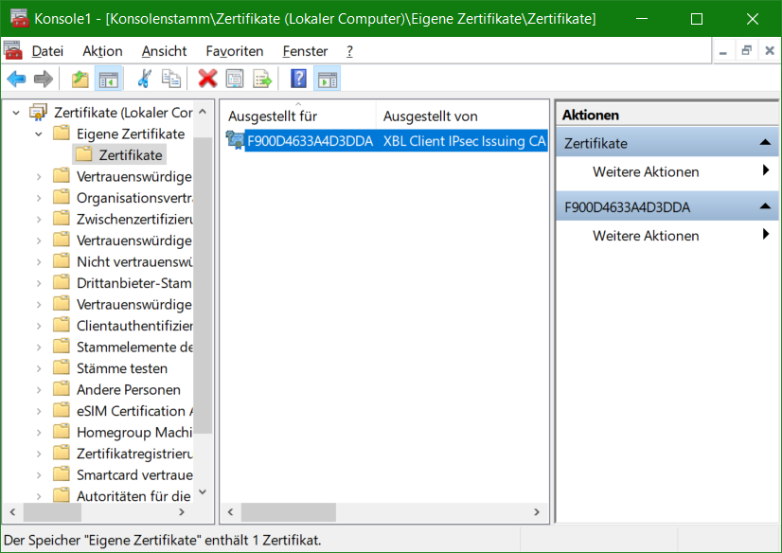This screenshot has height=553, width=782.
Task: Click the certificate icon next to F900D4633A4D3DDA
Action: (236, 139)
